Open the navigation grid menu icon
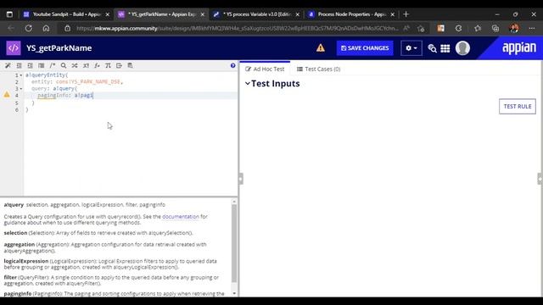 445,48
